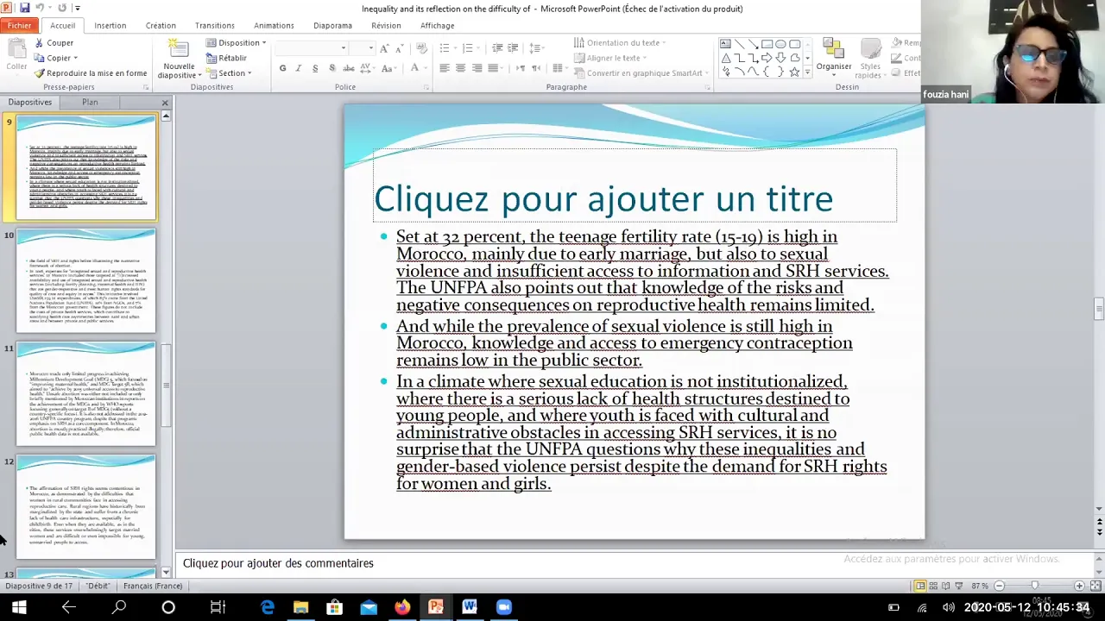Switch to the Insertion ribbon tab

[110, 25]
